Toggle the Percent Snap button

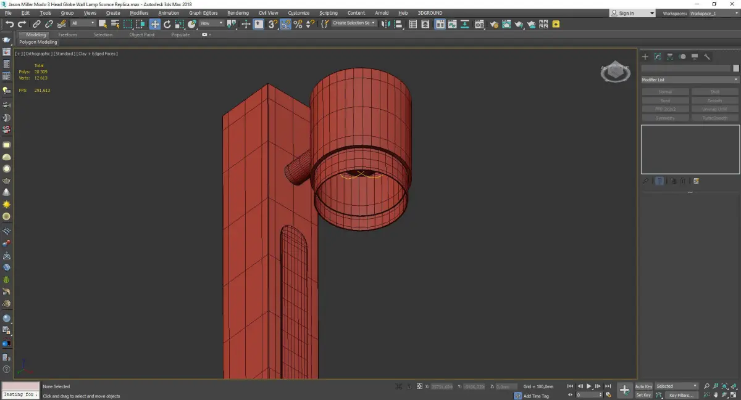[x=298, y=24]
